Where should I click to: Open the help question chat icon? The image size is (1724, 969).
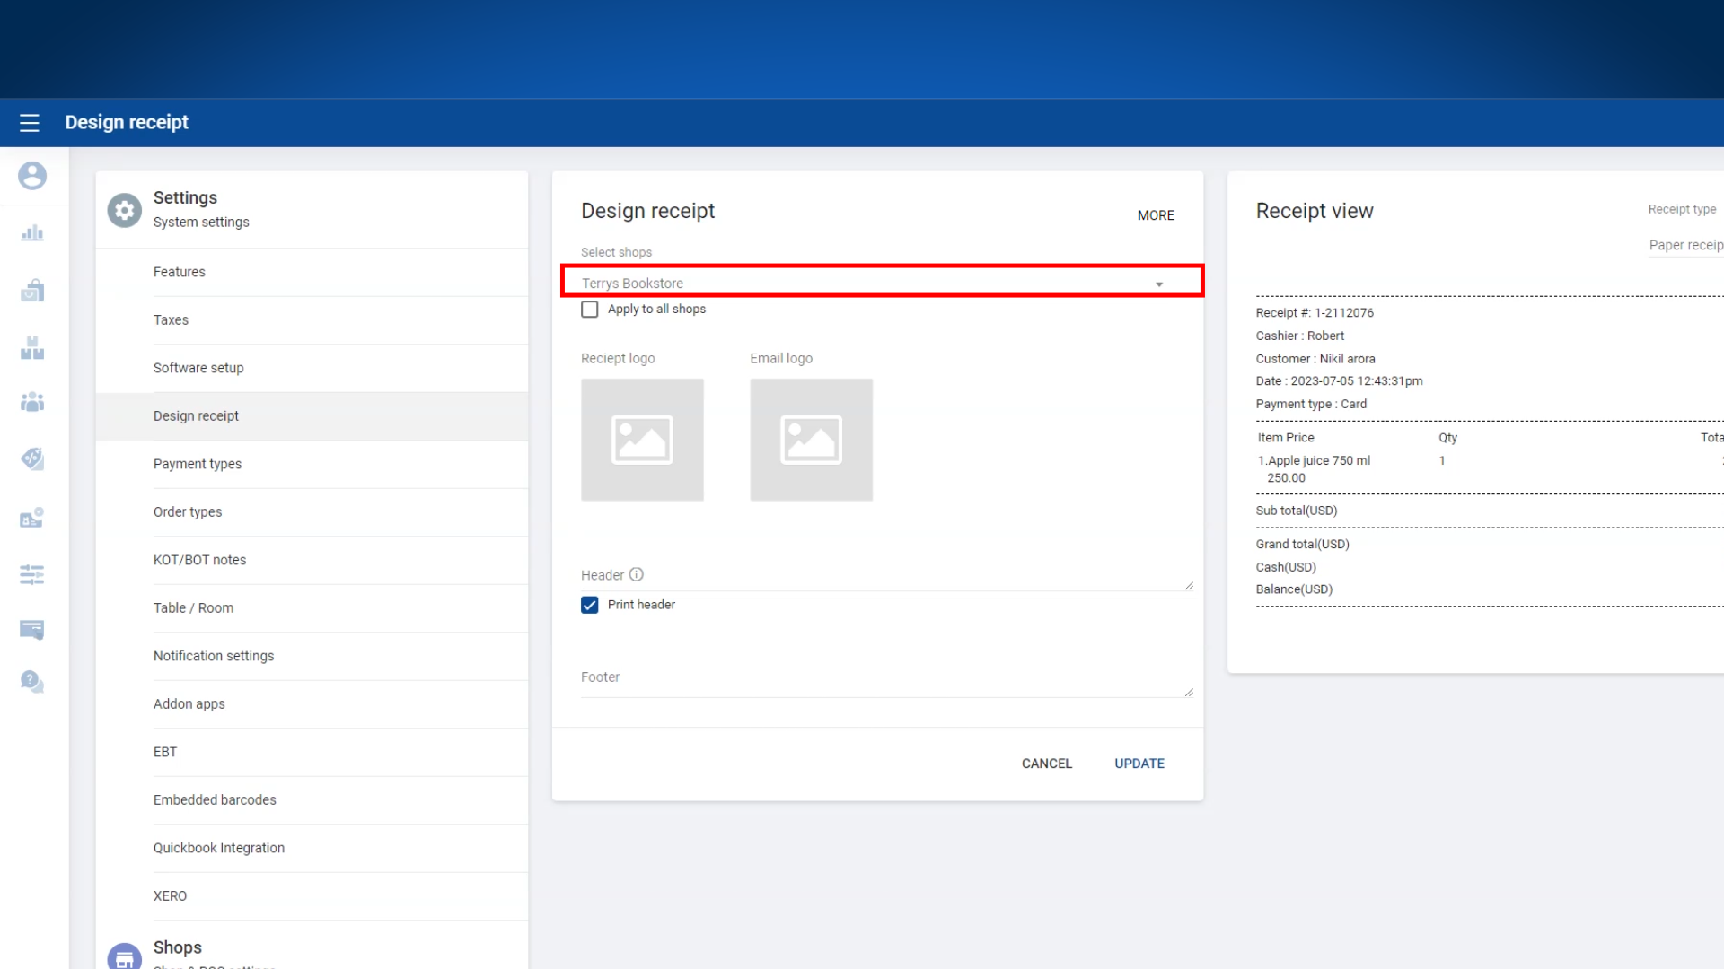pyautogui.click(x=32, y=682)
